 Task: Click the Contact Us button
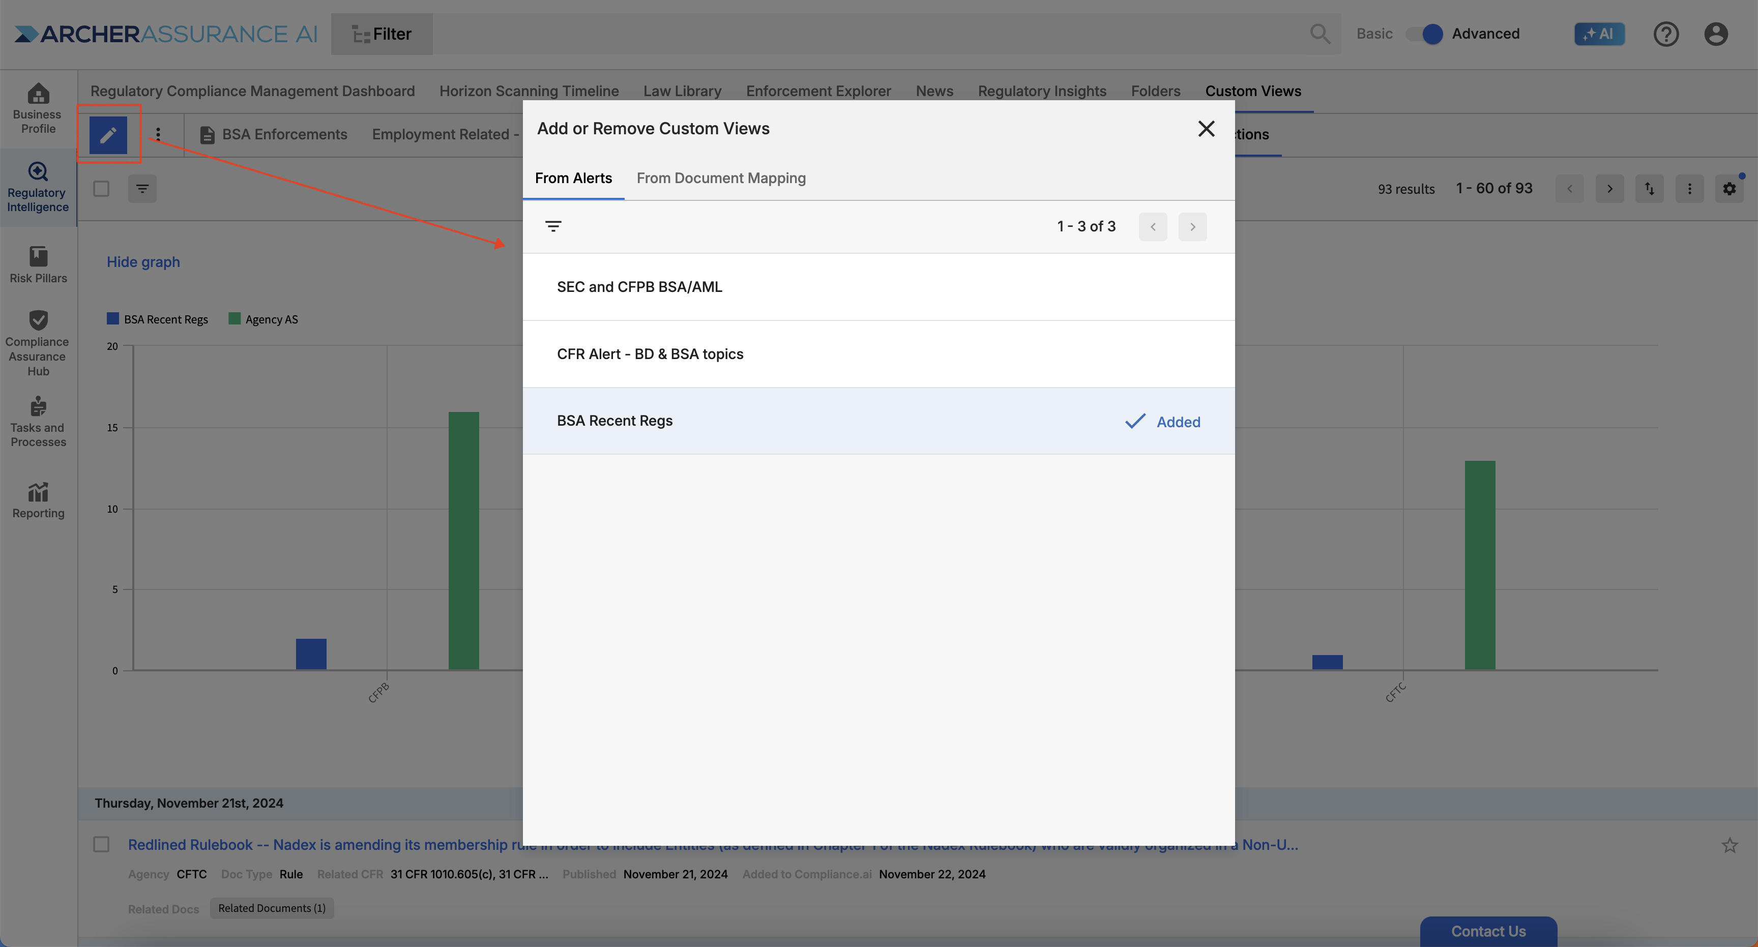[1488, 931]
